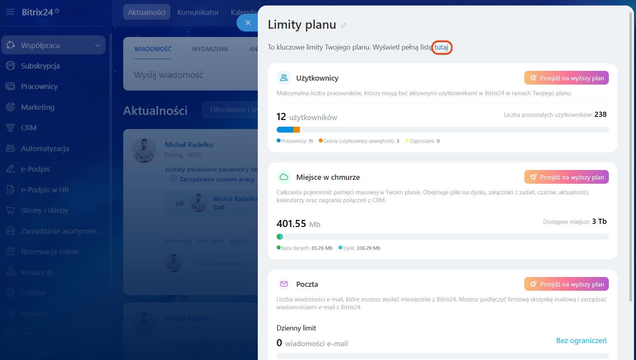The height and width of the screenshot is (360, 636).
Task: Click the 'Filtrowanie i w...' search field
Action: [230, 110]
